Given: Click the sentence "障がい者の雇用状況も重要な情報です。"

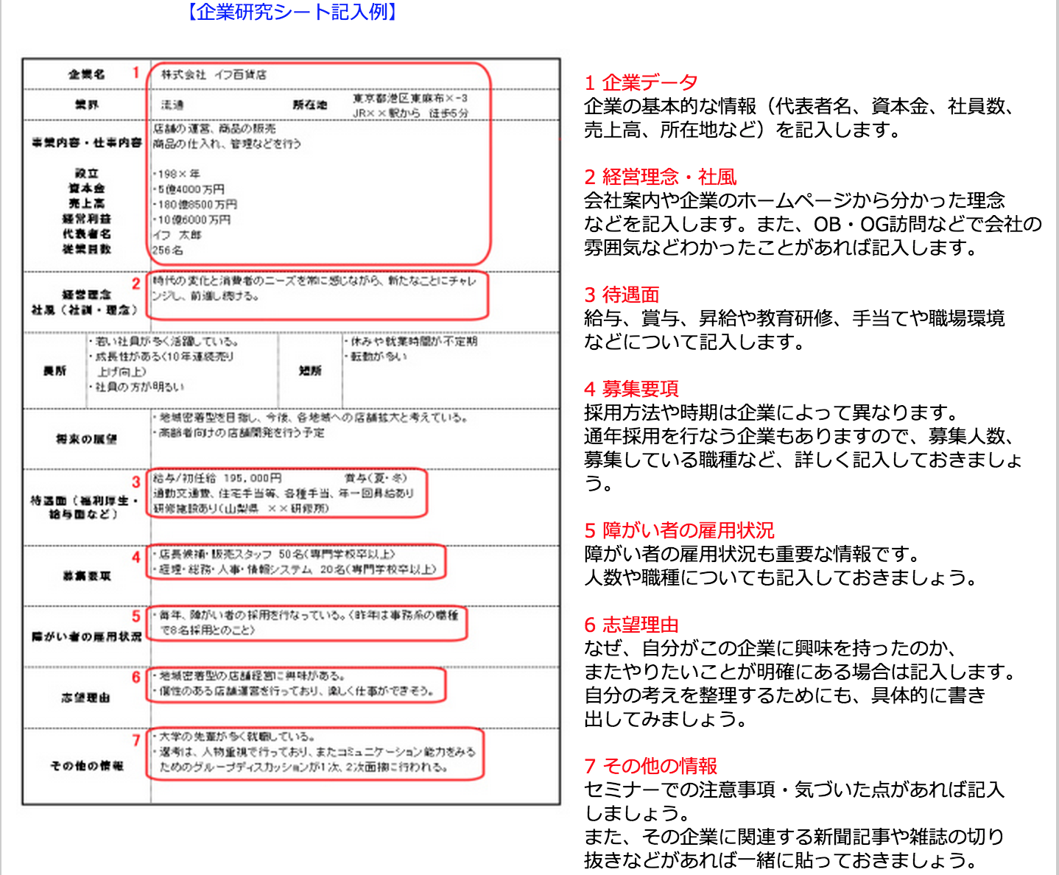Looking at the screenshot, I should point(752,554).
